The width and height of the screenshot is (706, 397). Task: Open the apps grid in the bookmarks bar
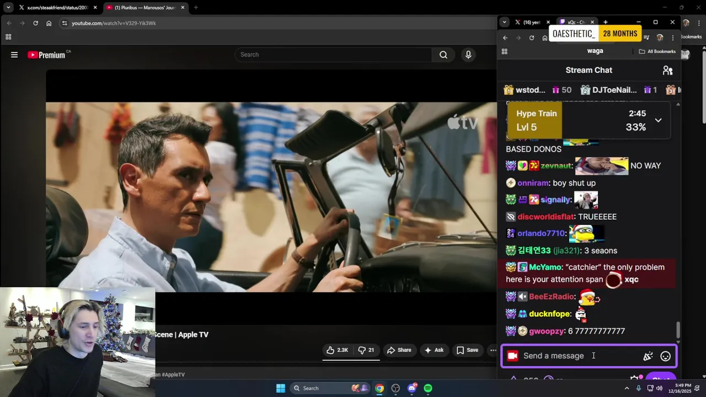(x=8, y=37)
